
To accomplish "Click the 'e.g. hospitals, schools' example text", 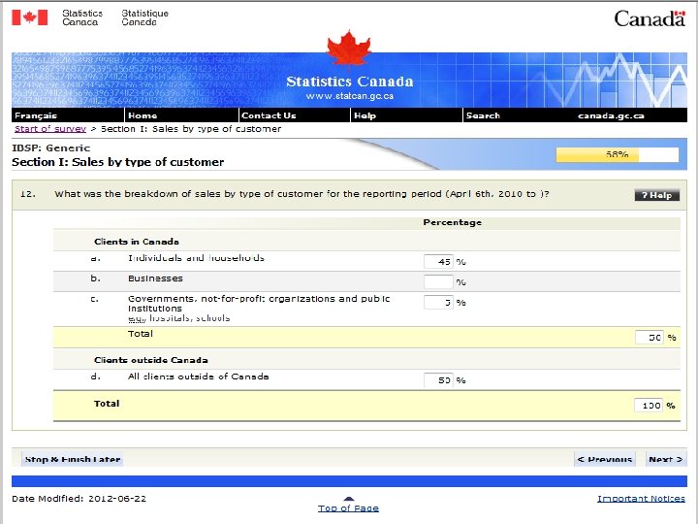I will [x=179, y=318].
